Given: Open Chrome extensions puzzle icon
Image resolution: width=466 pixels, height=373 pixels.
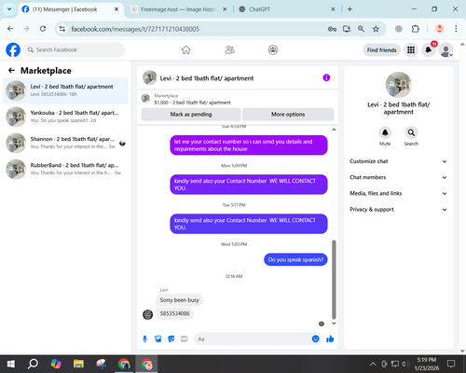Looking at the screenshot, I should tap(415, 29).
